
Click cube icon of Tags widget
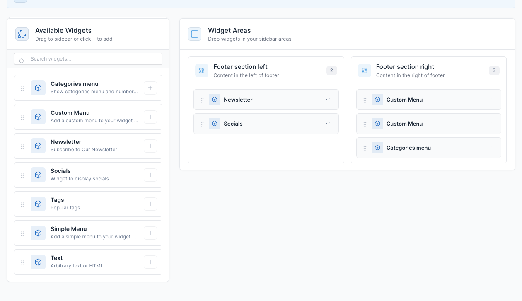[38, 204]
